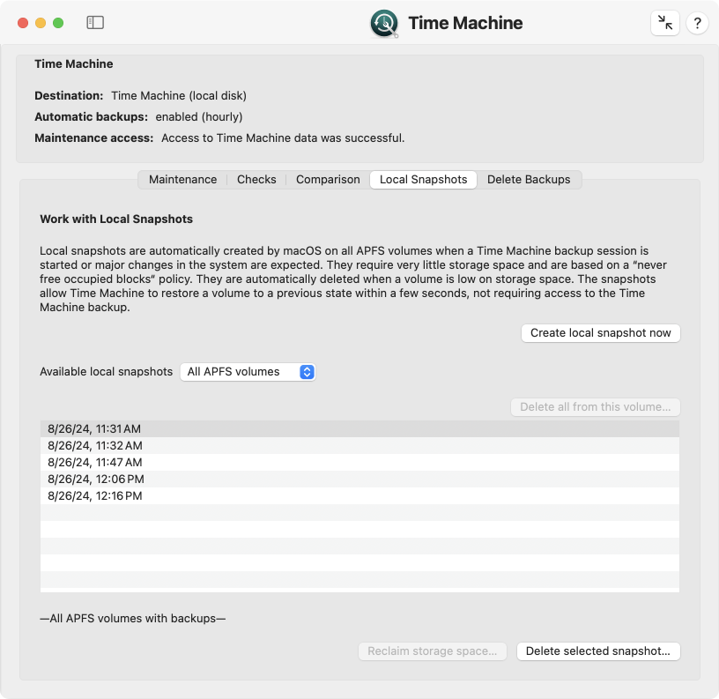
Task: Select snapshot 8/26/24, 12:16 PM
Action: point(359,495)
